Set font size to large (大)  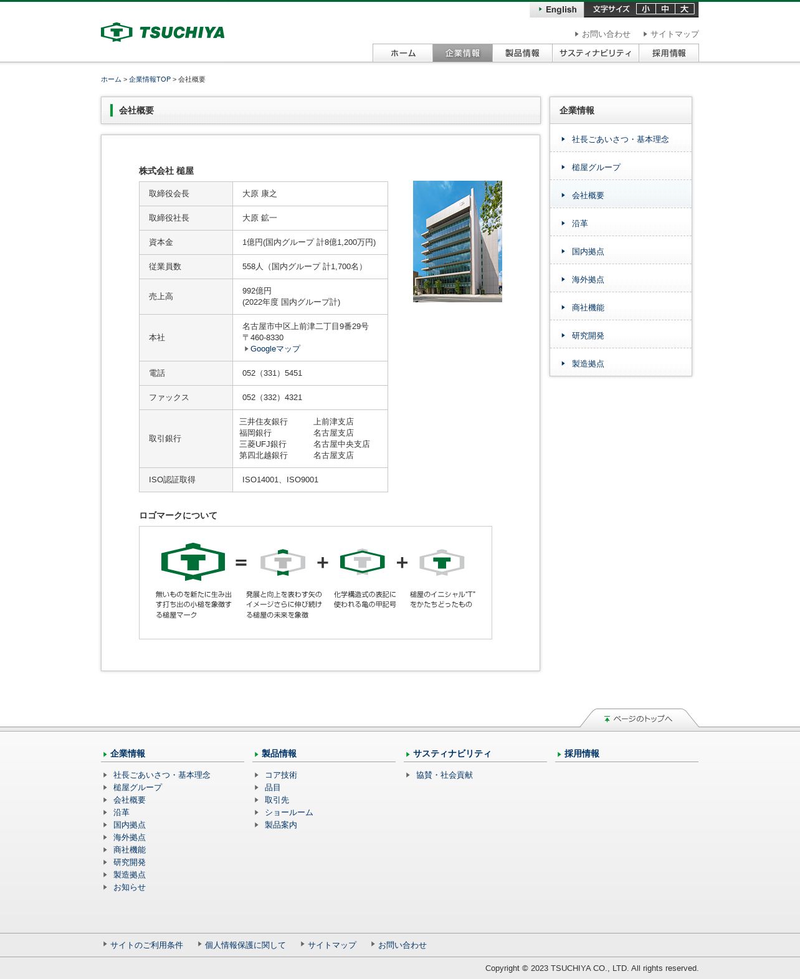(x=685, y=9)
